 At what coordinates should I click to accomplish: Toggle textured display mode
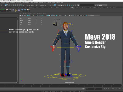tap(53, 16)
